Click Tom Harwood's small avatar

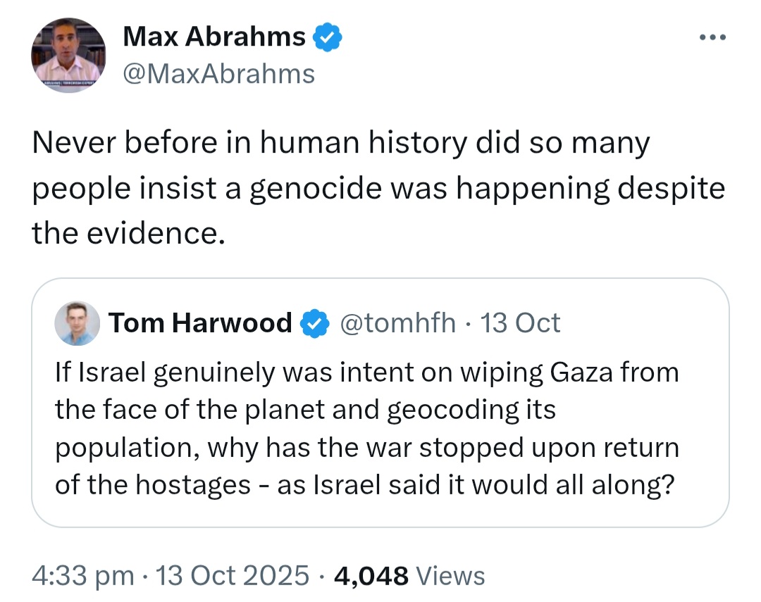pos(78,323)
